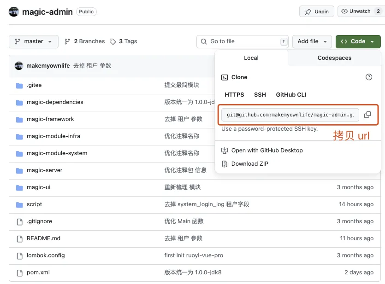
Task: Click the GitHub Desktop icon
Action: (225, 151)
